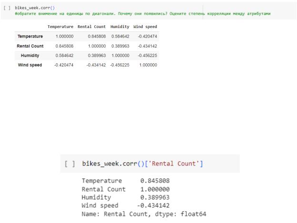Click Humidity row value 0.389963

(x=97, y=56)
